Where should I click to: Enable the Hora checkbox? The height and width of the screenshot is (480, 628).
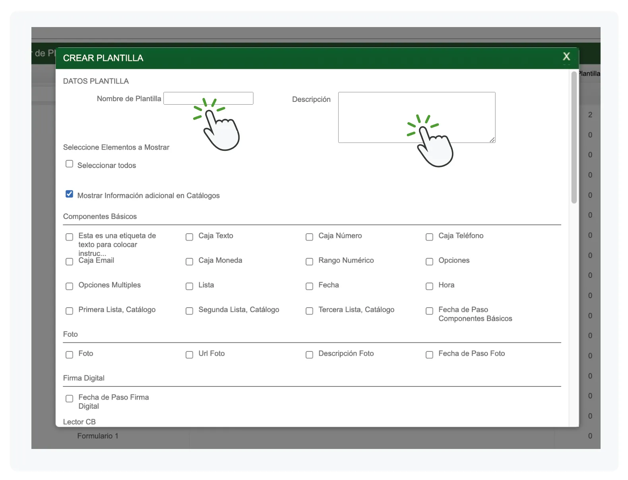(x=429, y=286)
